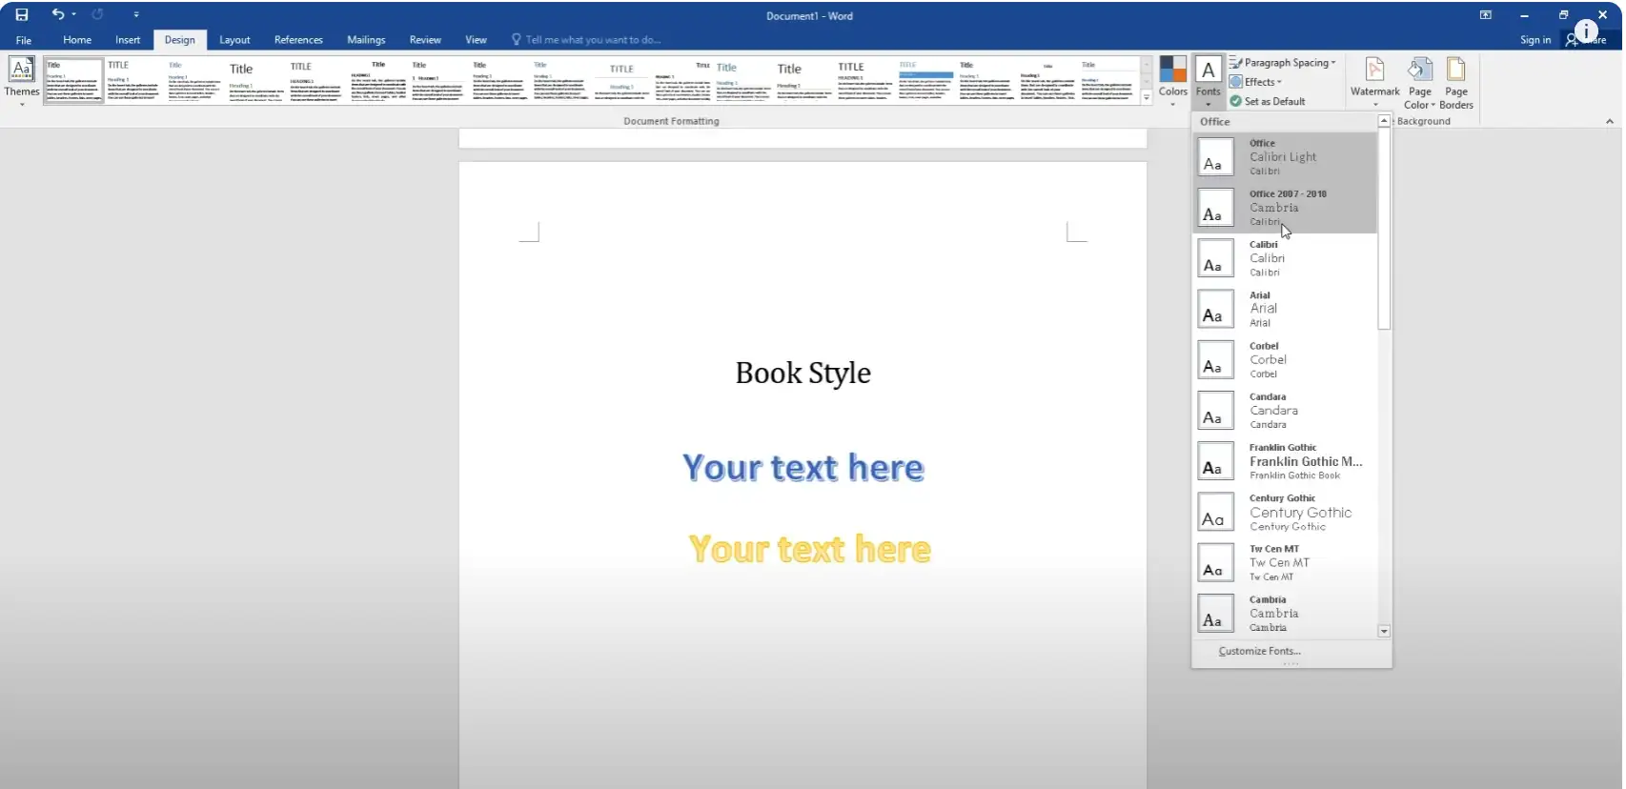Expand the Paragraph Spacing dropdown
The width and height of the screenshot is (1626, 789).
pos(1283,63)
